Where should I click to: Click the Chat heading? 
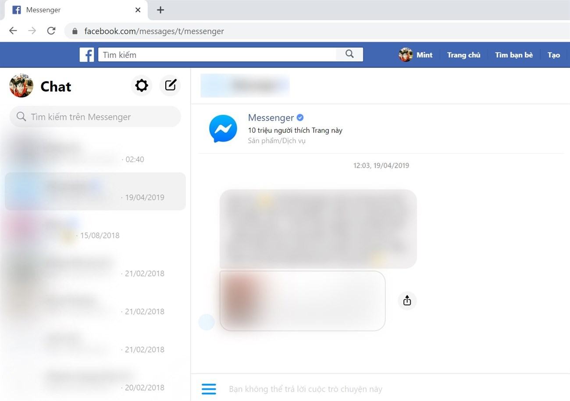(x=56, y=86)
